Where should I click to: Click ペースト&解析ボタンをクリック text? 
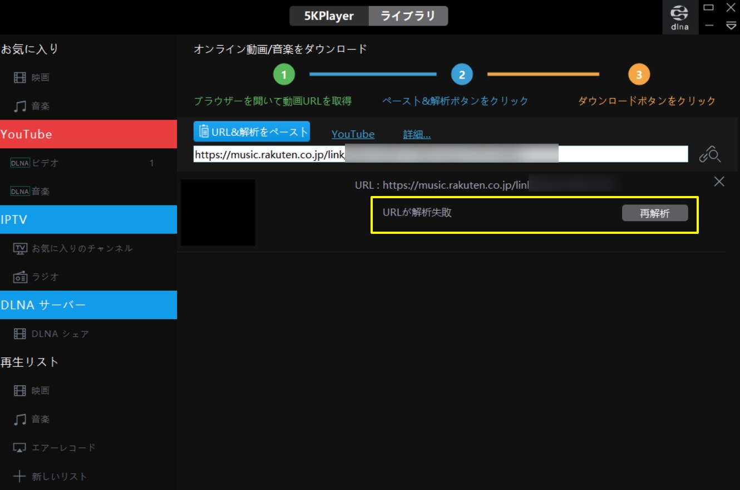point(455,101)
